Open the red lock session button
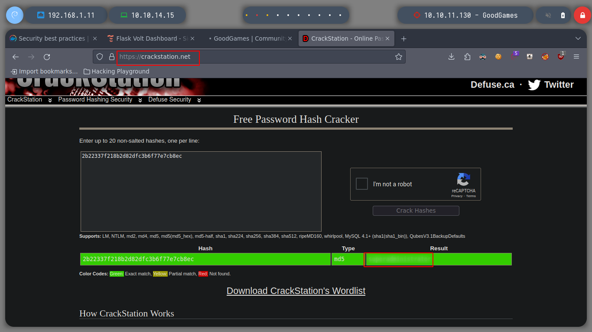The image size is (592, 332). [x=582, y=15]
